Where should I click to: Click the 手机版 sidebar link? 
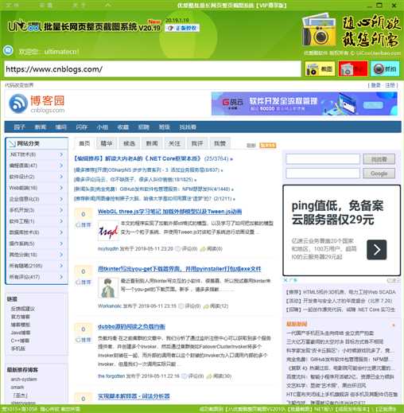pos(18,349)
